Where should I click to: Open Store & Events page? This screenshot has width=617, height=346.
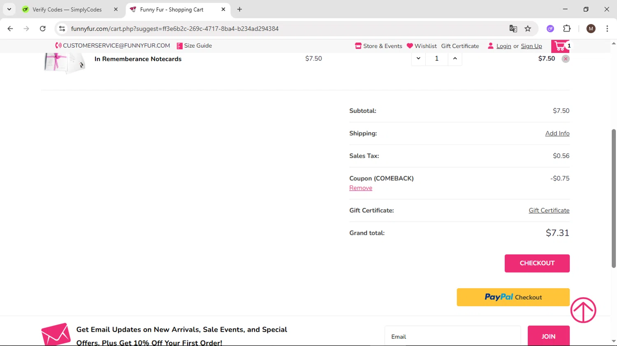pos(378,46)
